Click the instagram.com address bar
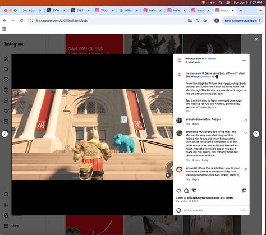 [111, 21]
